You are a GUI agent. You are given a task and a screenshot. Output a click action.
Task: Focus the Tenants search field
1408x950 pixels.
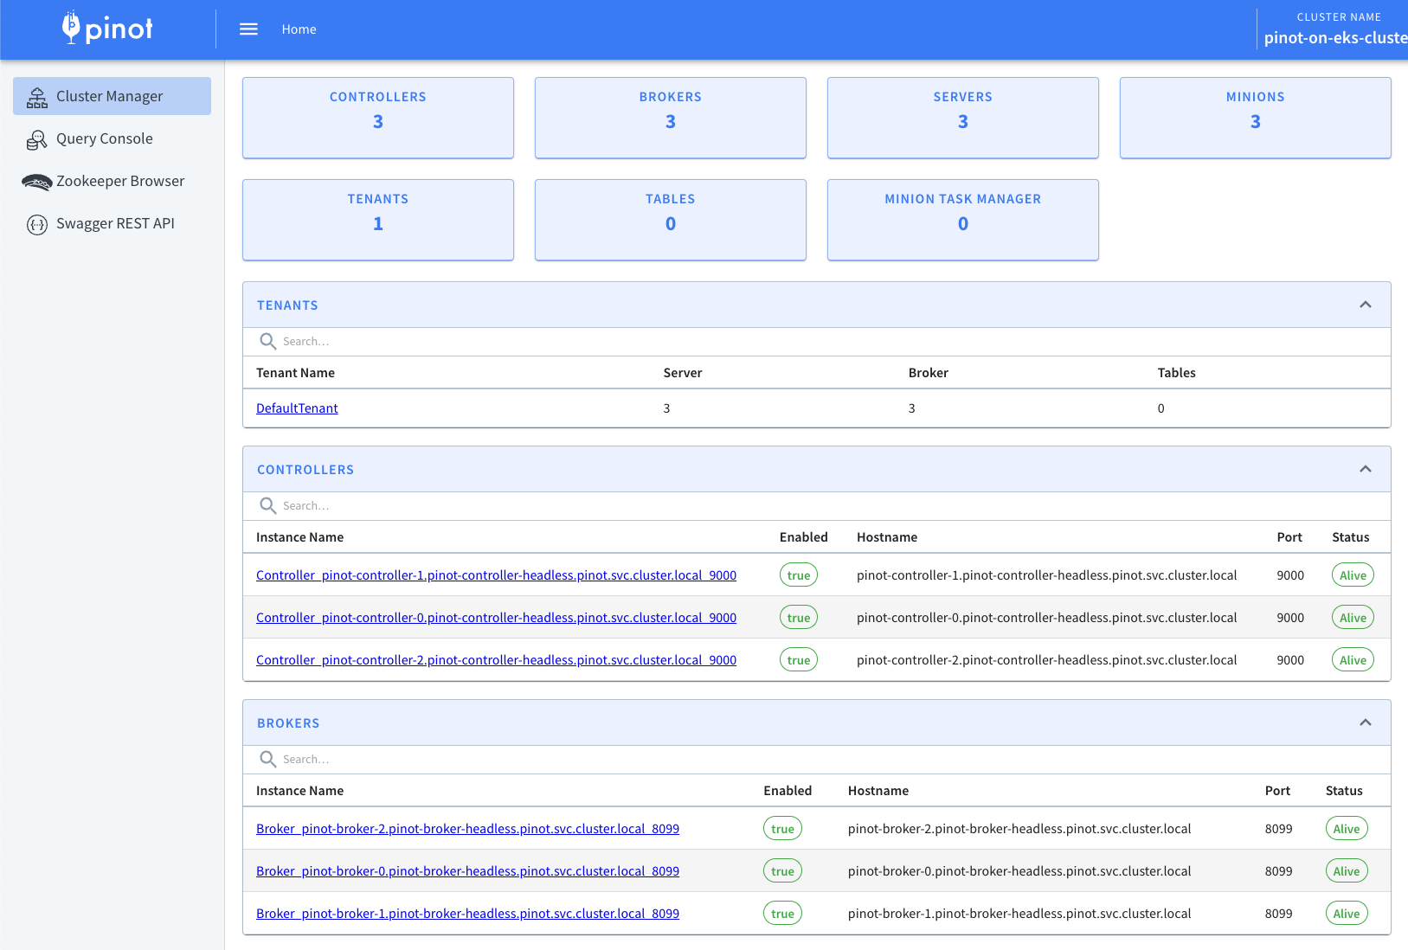[x=817, y=342]
